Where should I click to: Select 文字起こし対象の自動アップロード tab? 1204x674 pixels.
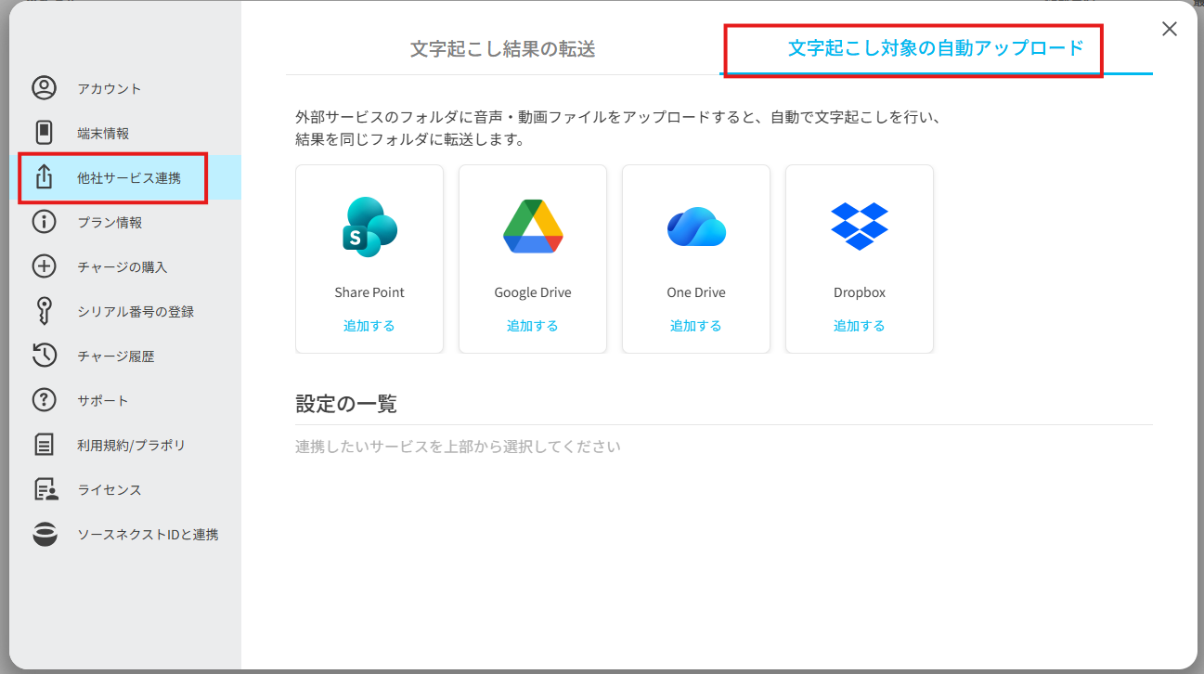[x=936, y=48]
